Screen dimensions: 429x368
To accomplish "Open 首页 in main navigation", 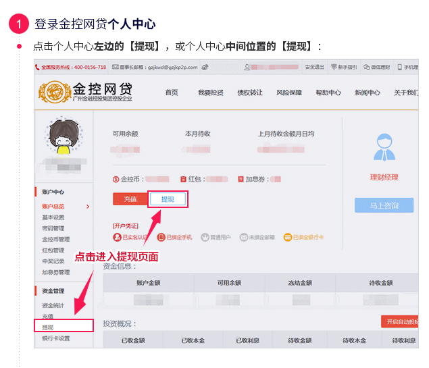I will [172, 93].
